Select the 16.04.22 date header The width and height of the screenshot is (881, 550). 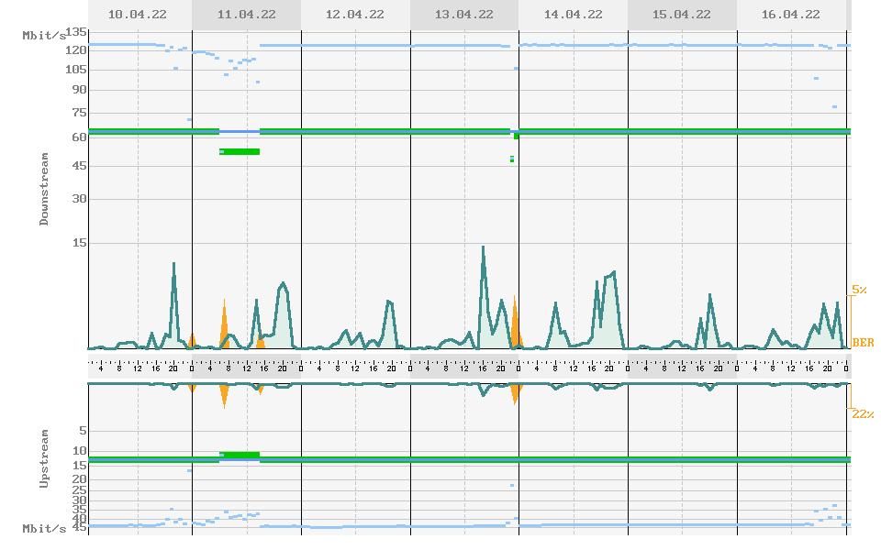tap(790, 15)
